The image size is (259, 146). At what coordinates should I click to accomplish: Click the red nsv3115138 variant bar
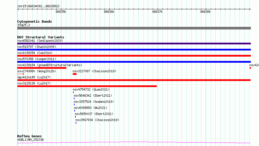pyautogui.click(x=87, y=86)
